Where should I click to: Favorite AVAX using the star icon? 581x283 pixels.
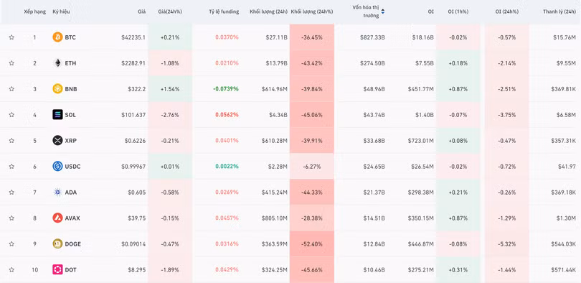pyautogui.click(x=11, y=218)
